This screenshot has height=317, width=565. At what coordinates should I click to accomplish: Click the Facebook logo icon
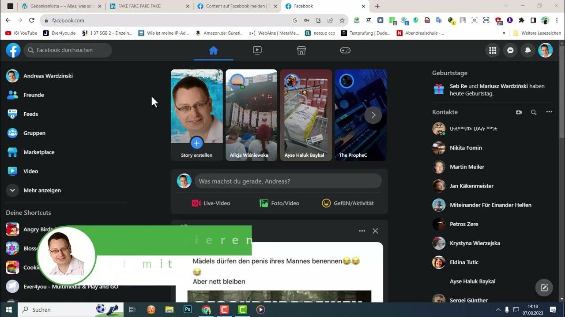pyautogui.click(x=13, y=50)
